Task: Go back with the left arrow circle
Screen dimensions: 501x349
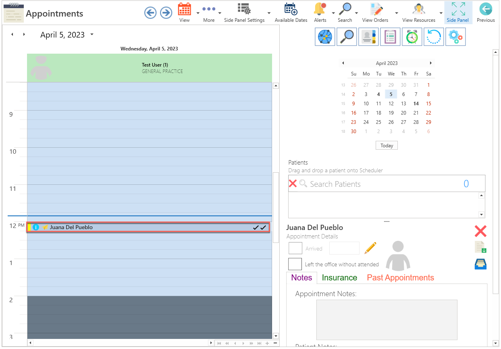Action: (x=150, y=13)
